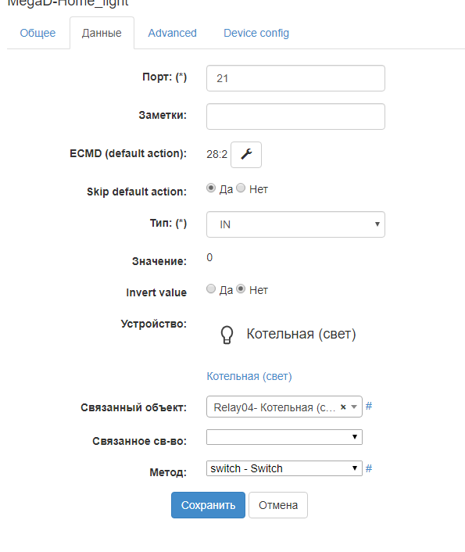Click into the Заметки text field
The height and width of the screenshot is (552, 465).
pyautogui.click(x=295, y=116)
